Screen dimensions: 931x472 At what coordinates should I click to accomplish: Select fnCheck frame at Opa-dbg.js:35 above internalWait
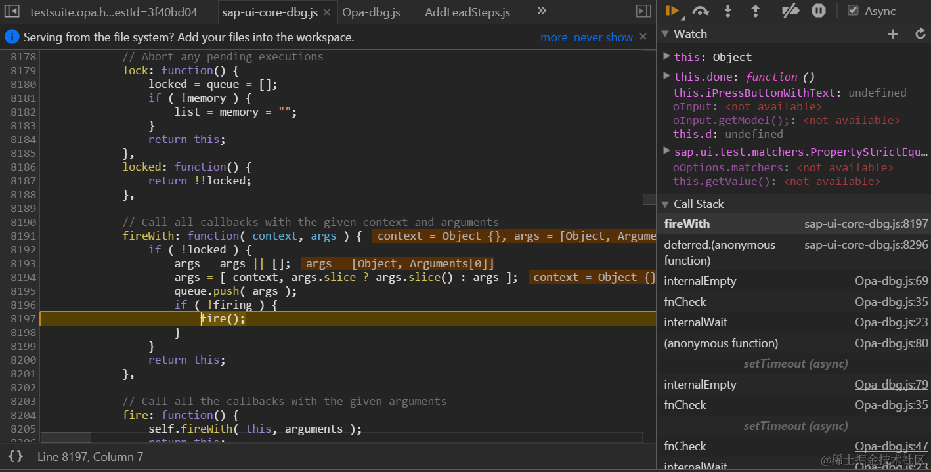click(794, 302)
